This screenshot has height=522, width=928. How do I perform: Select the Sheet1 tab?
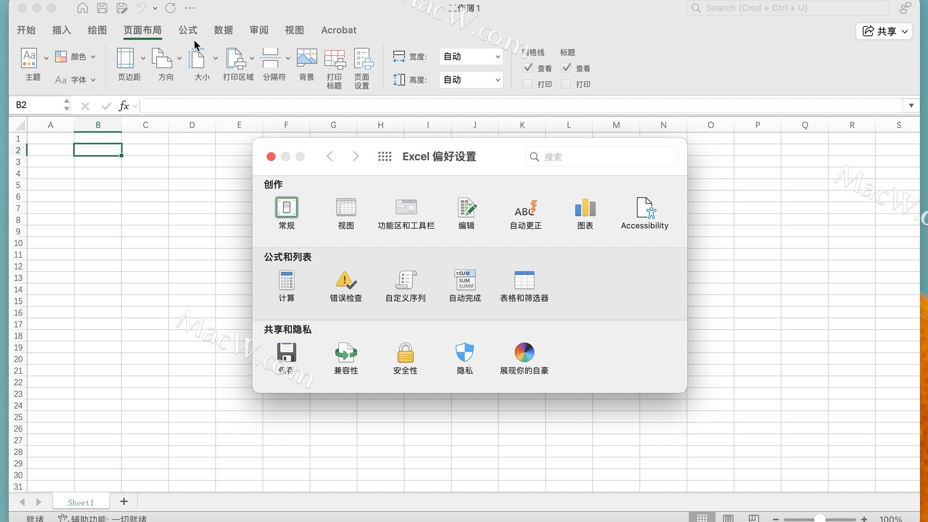pos(81,502)
